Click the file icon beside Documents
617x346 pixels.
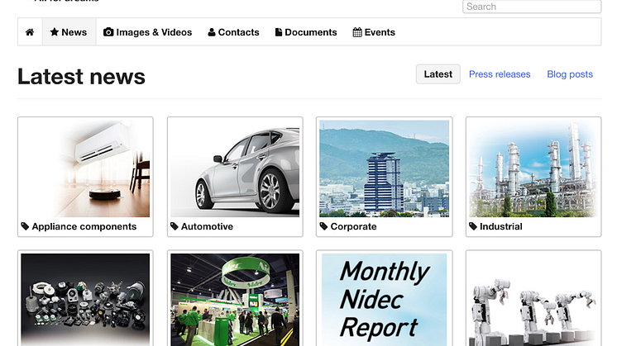(278, 32)
